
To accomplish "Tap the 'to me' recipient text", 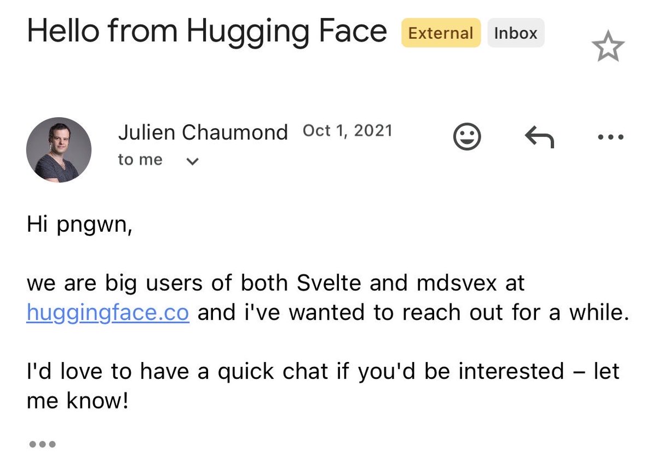I will [x=140, y=160].
